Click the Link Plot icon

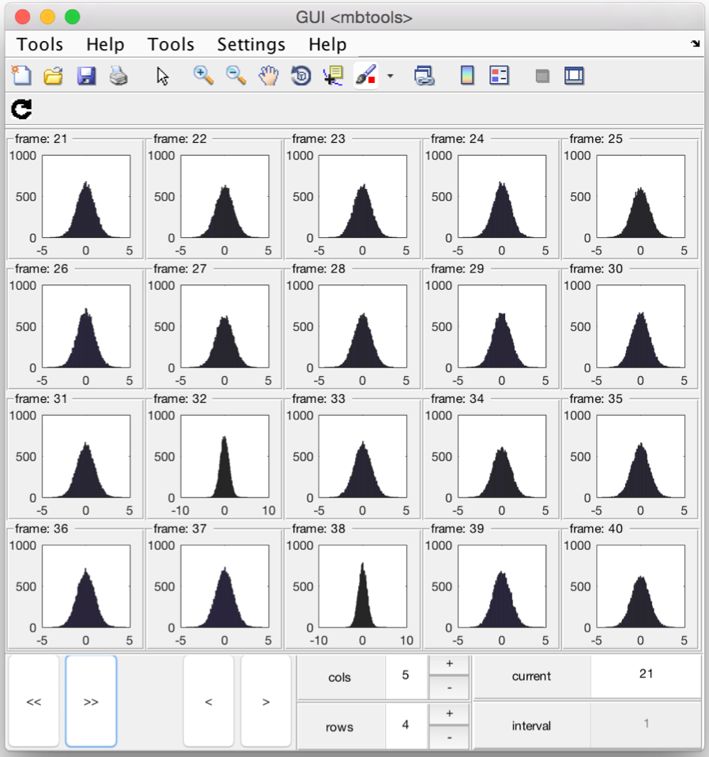point(424,76)
